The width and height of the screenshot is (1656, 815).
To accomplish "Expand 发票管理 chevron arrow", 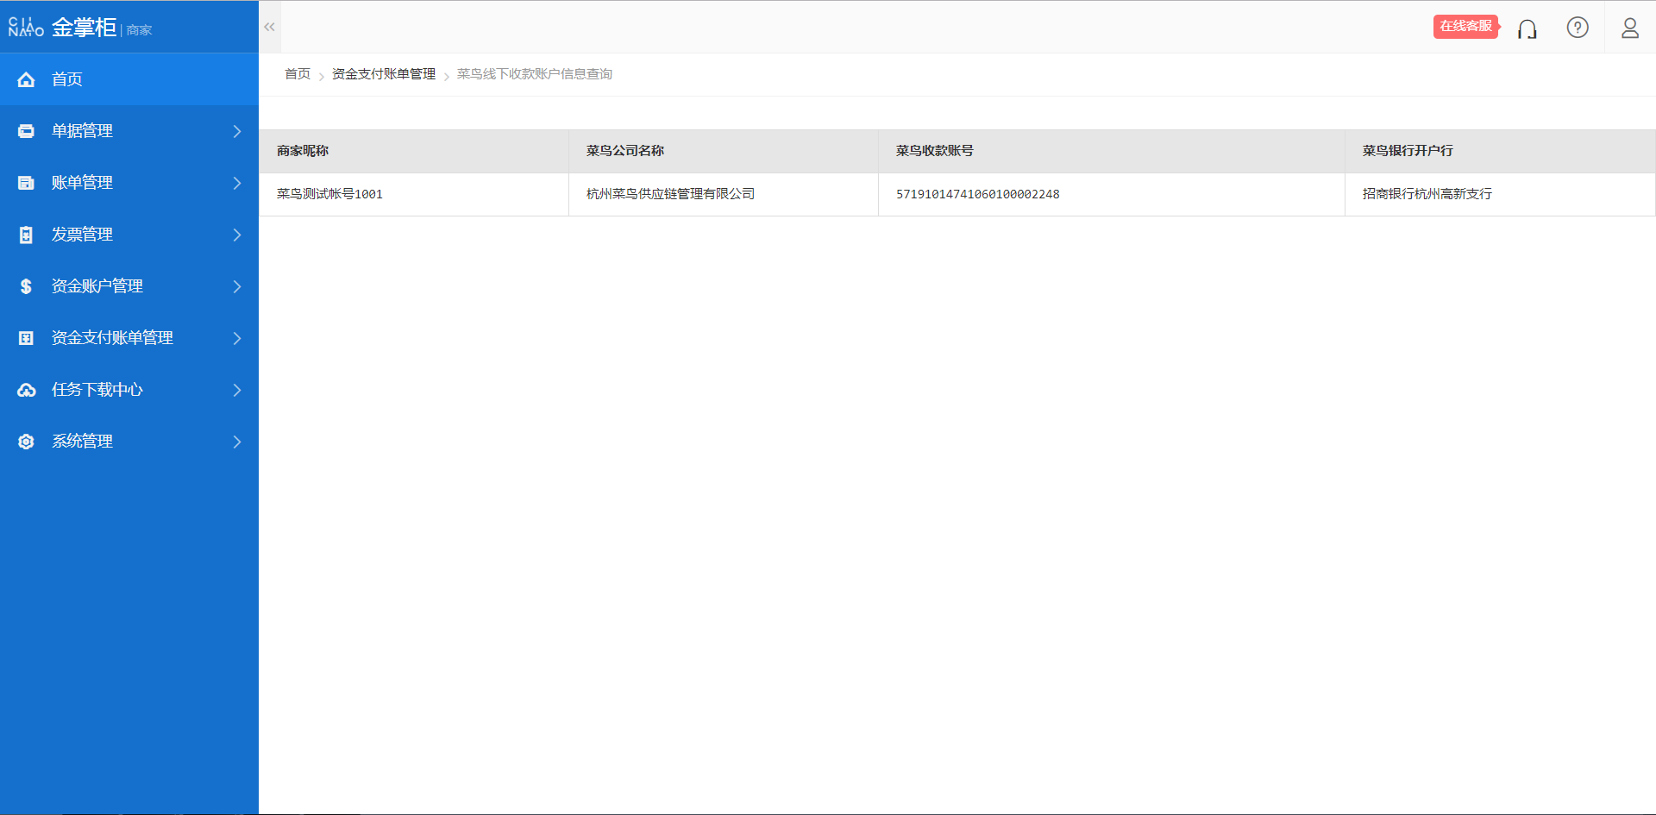I will pyautogui.click(x=237, y=235).
